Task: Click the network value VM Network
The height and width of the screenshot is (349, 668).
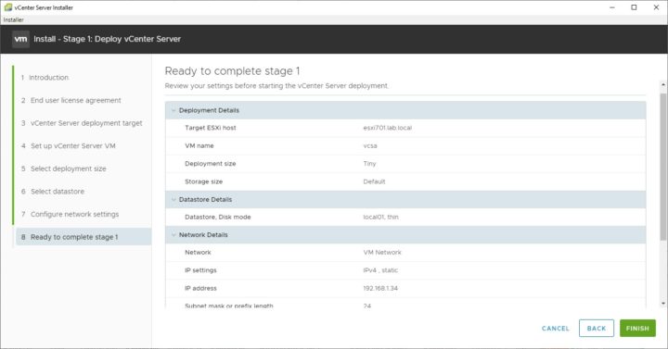Action: coord(382,253)
